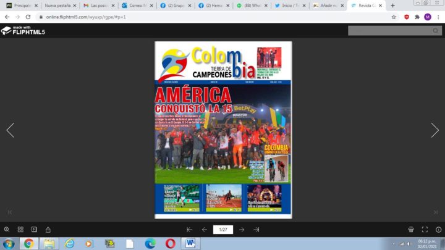Click the small last-page arrow at right edge
The image size is (445, 250).
[x=436, y=212]
